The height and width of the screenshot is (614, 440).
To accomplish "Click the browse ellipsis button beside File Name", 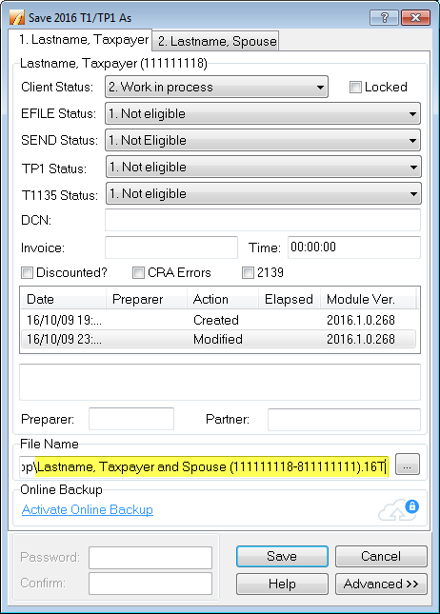I will click(x=407, y=465).
